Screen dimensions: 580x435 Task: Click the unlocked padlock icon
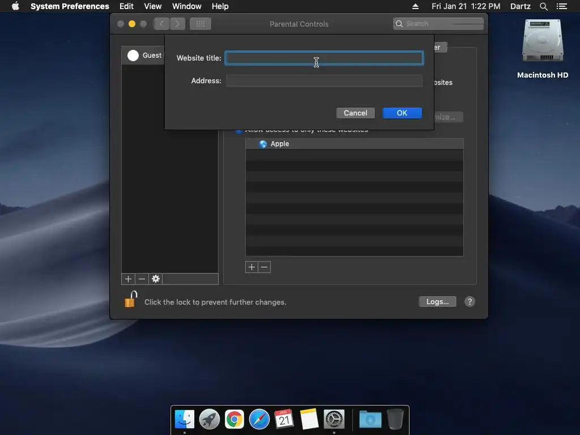[130, 299]
